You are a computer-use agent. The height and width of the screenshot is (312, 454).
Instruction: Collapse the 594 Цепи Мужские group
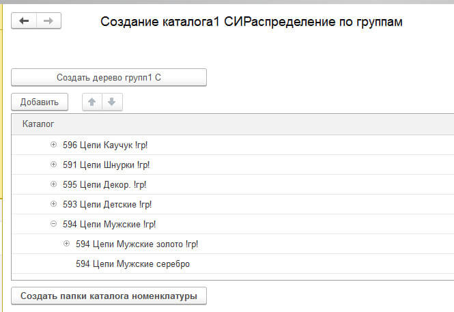coord(54,224)
